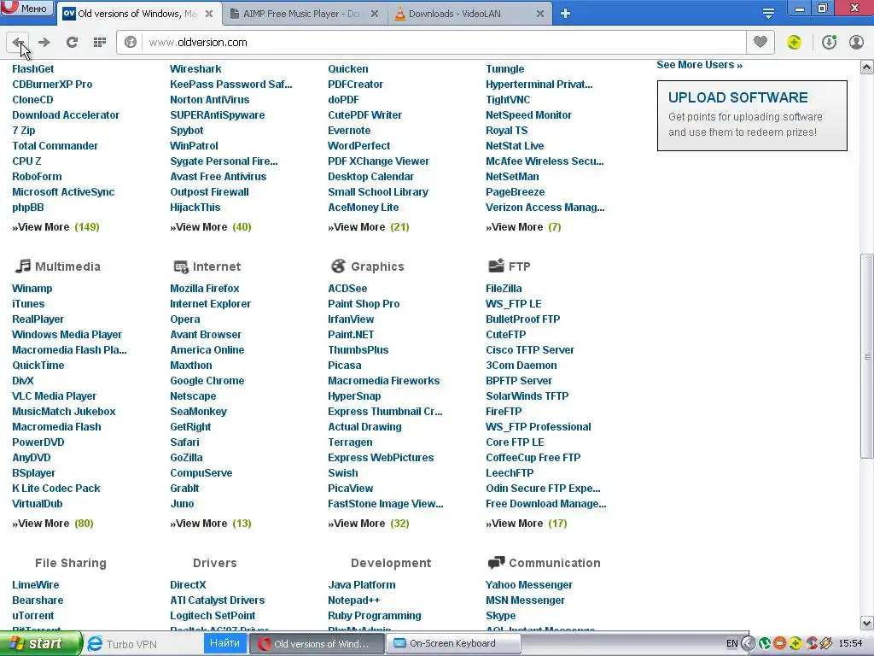Viewport: 874px width, 656px height.
Task: Add page to bookmarks with heart icon
Action: [760, 42]
